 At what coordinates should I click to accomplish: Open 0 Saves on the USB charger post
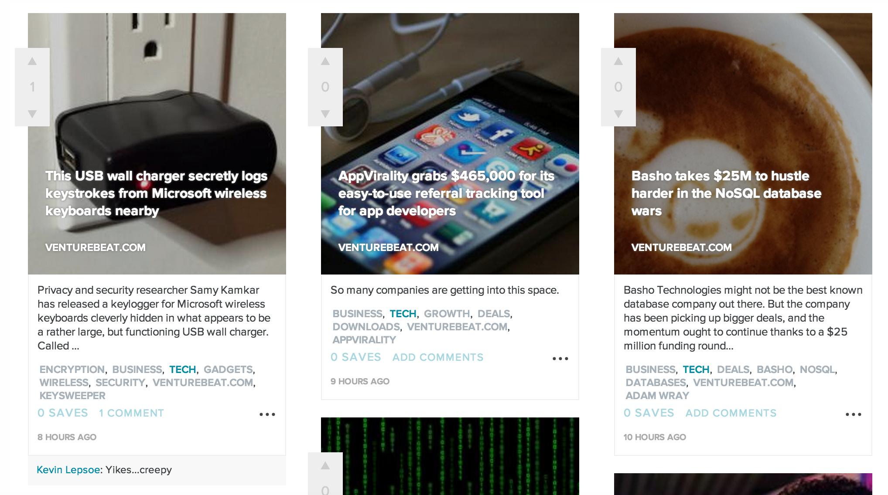click(63, 413)
